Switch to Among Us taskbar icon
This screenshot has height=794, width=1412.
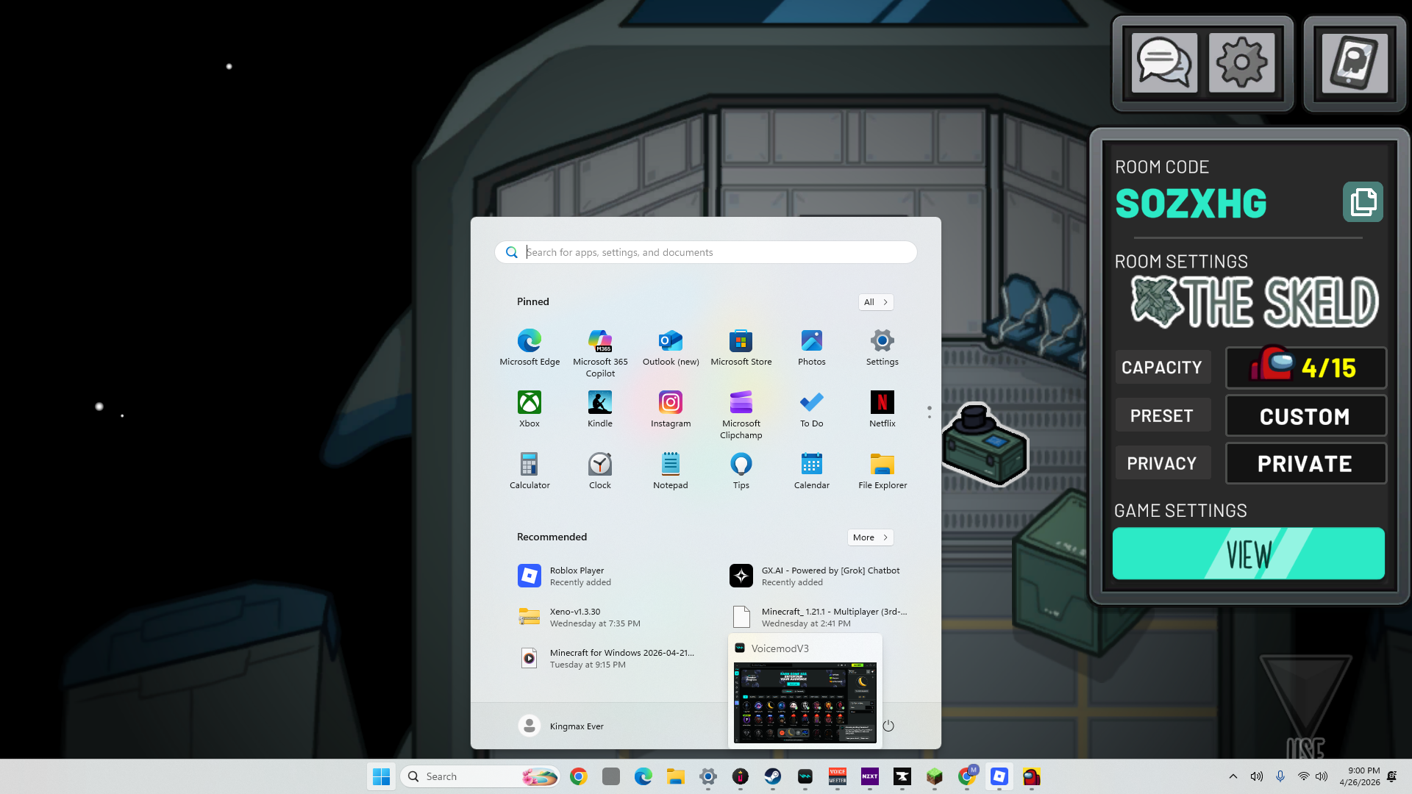[x=1032, y=776]
